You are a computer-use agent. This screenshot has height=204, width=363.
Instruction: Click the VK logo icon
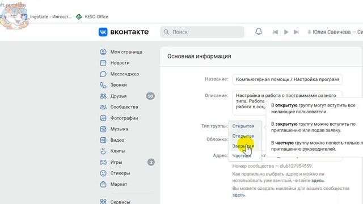(x=103, y=32)
